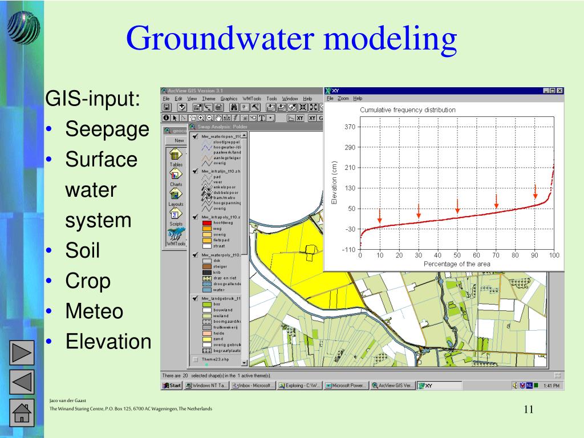
Task: Click the Edit Legend toolbar icon
Action: click(208, 107)
